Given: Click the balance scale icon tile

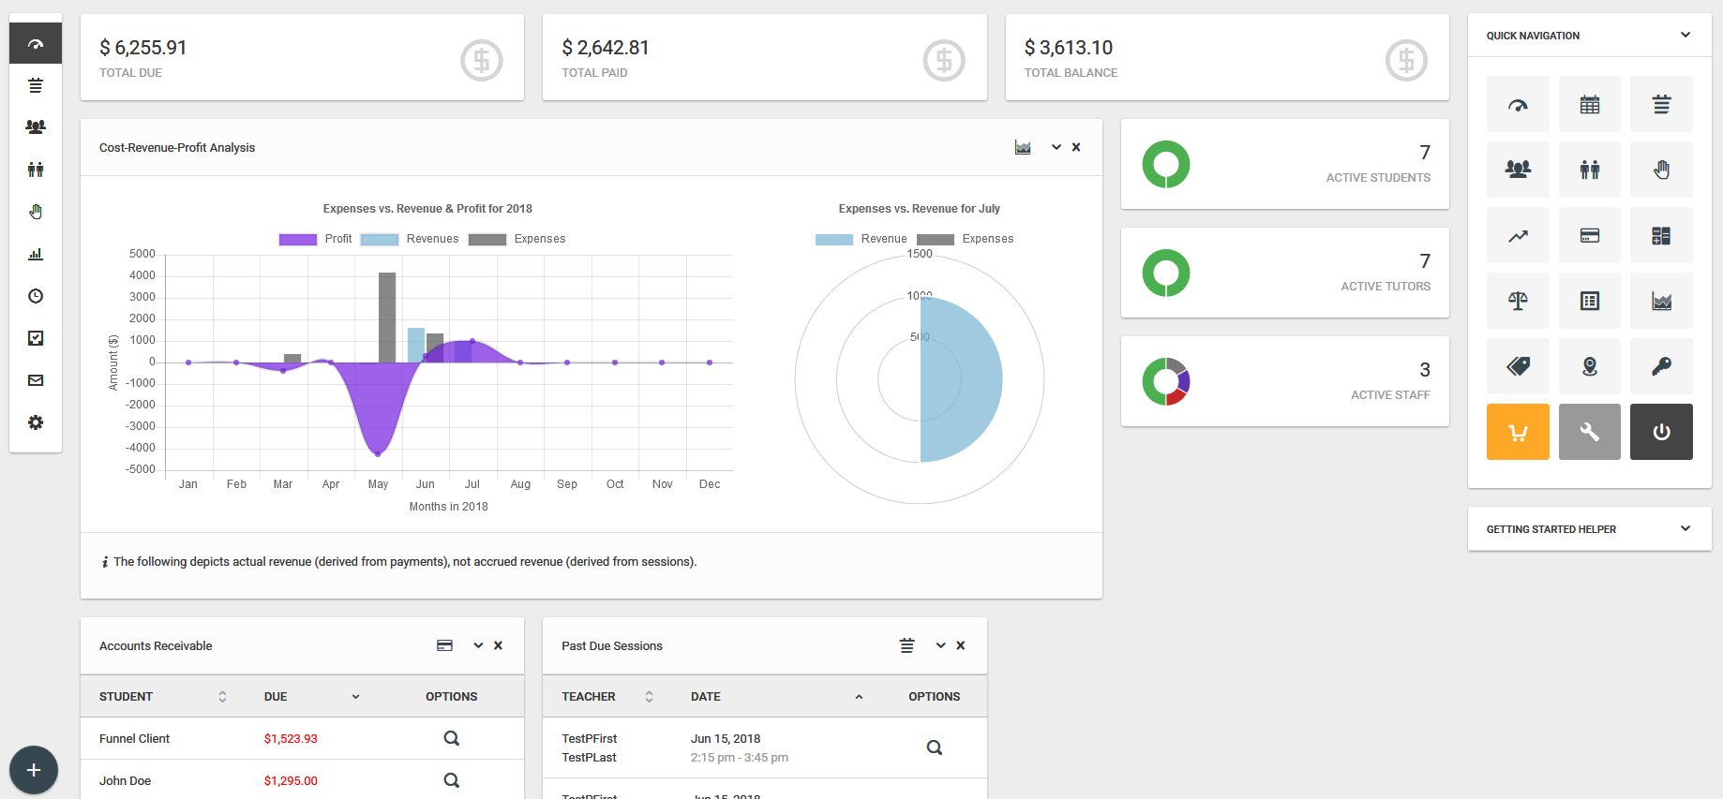Looking at the screenshot, I should click(1518, 301).
